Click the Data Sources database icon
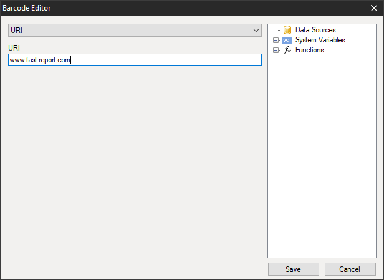This screenshot has height=280, width=384. pos(287,30)
